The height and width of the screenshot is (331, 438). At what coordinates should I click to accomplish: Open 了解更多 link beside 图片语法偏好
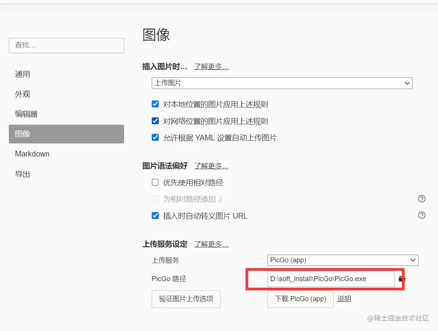pyautogui.click(x=211, y=166)
